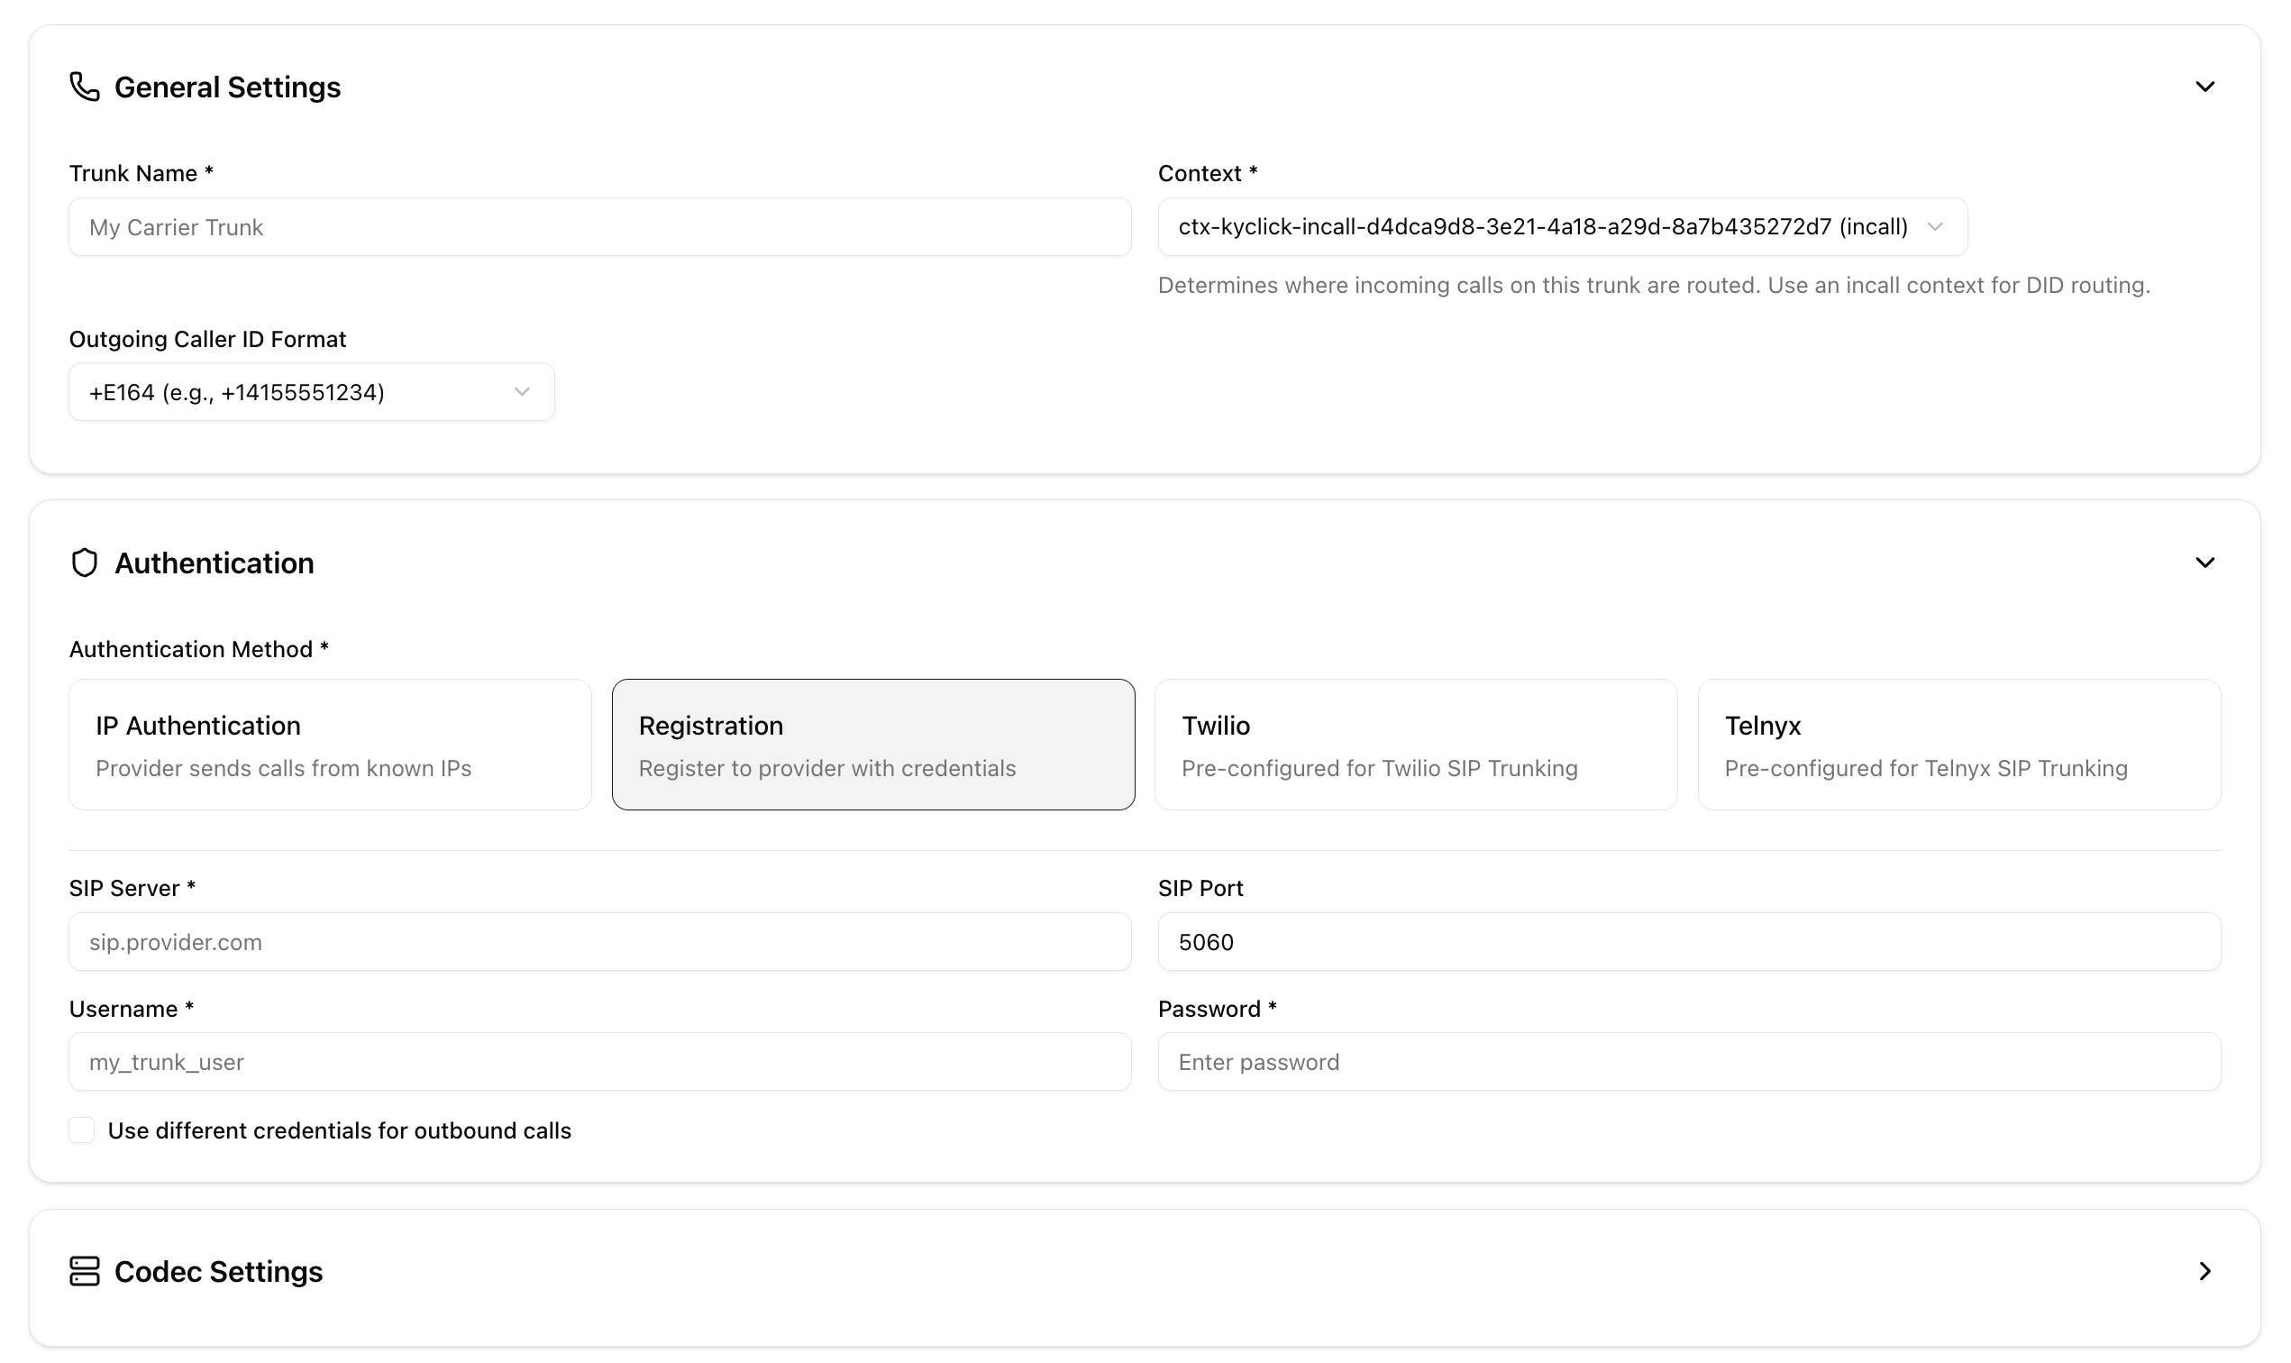Click the Codec Settings heading

click(x=217, y=1272)
